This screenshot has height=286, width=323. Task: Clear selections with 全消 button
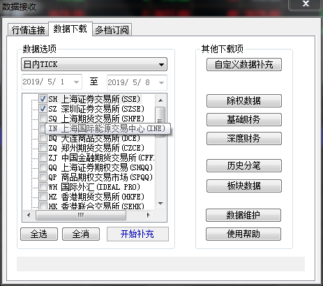click(81, 234)
